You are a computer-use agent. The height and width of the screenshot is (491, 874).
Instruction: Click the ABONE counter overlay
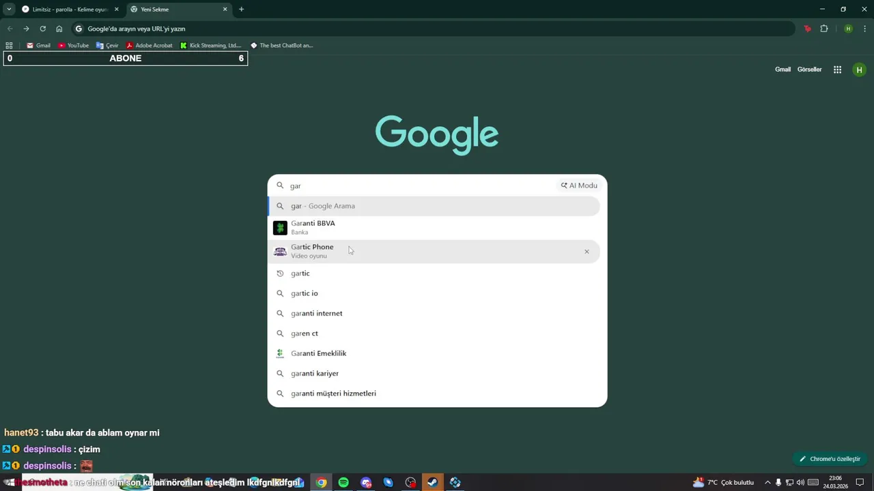[x=126, y=59]
